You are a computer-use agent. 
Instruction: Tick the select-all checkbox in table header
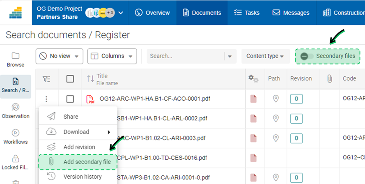tap(70, 79)
